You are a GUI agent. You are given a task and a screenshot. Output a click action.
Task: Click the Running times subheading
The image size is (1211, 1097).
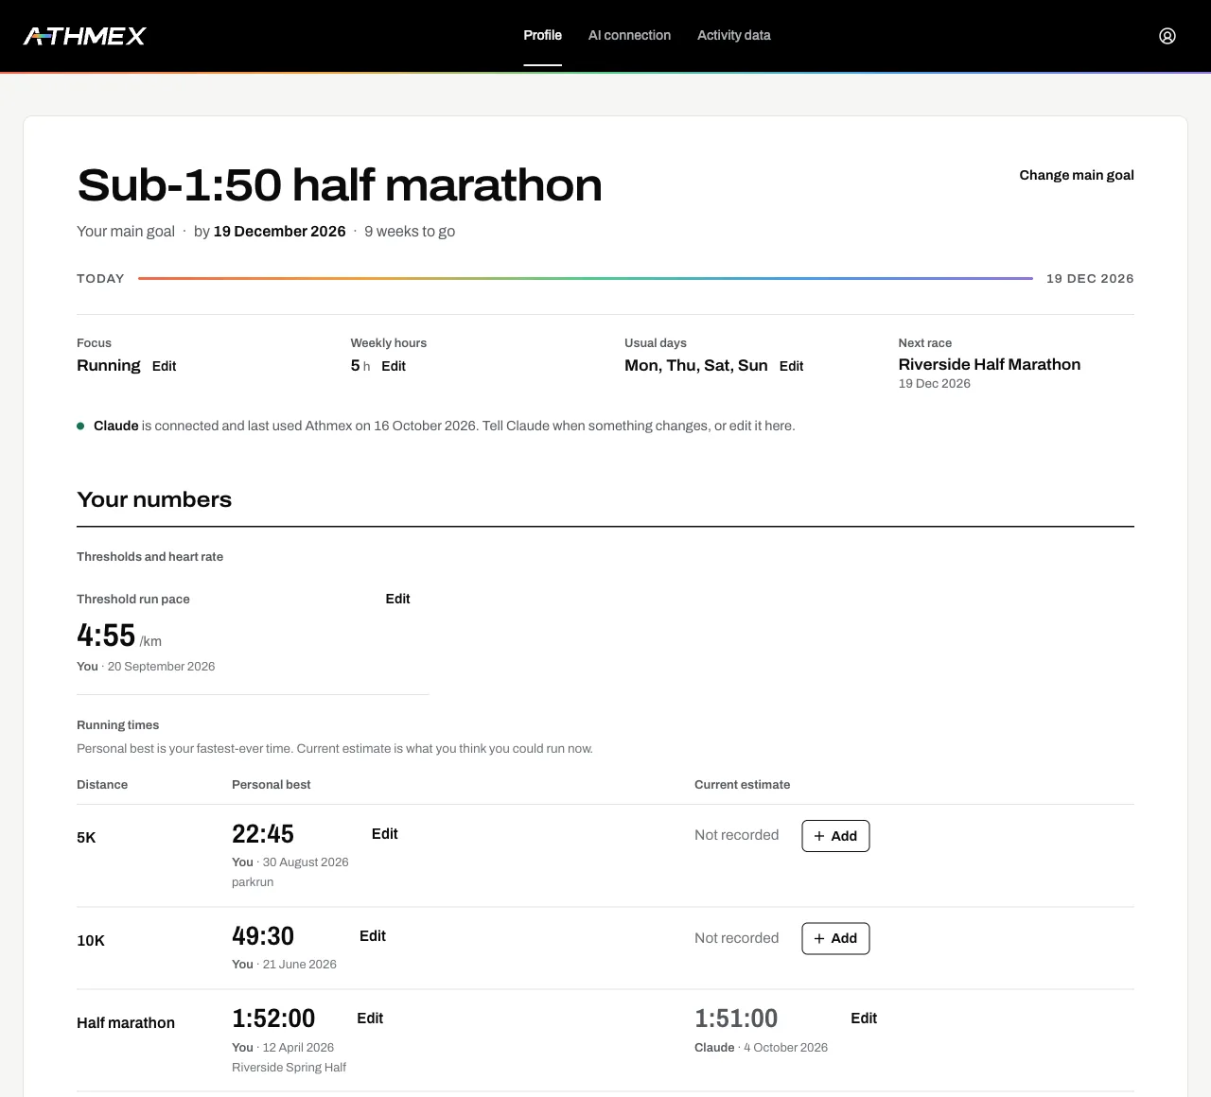(x=117, y=725)
